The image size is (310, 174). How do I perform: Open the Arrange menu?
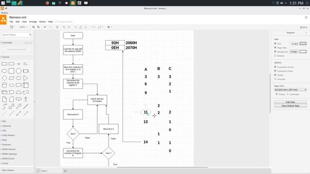click(33, 22)
